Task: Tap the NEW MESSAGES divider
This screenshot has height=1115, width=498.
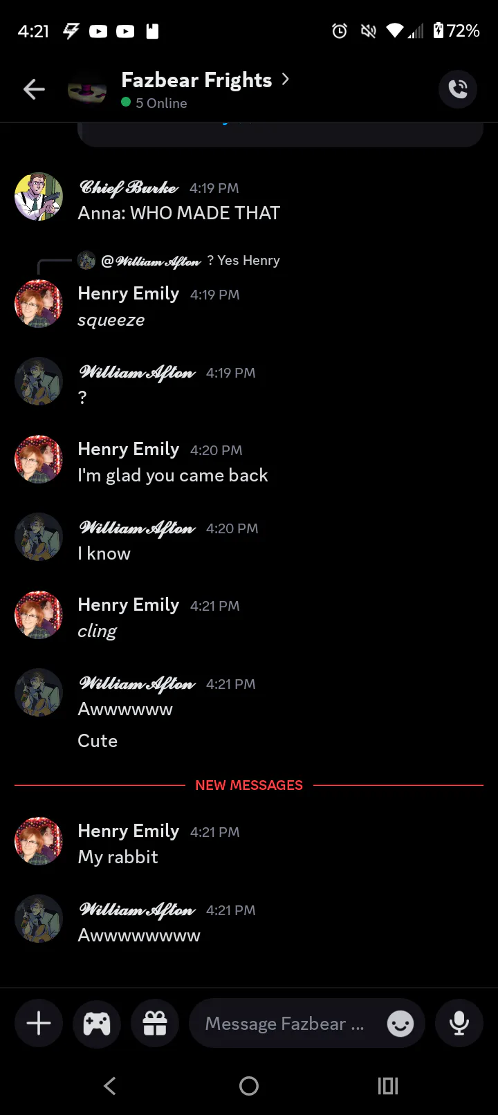Action: tap(249, 785)
